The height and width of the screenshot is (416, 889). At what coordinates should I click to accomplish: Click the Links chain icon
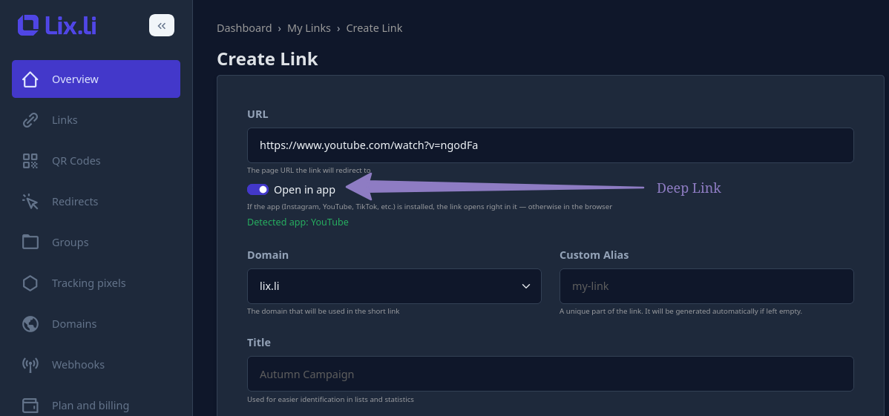click(30, 120)
